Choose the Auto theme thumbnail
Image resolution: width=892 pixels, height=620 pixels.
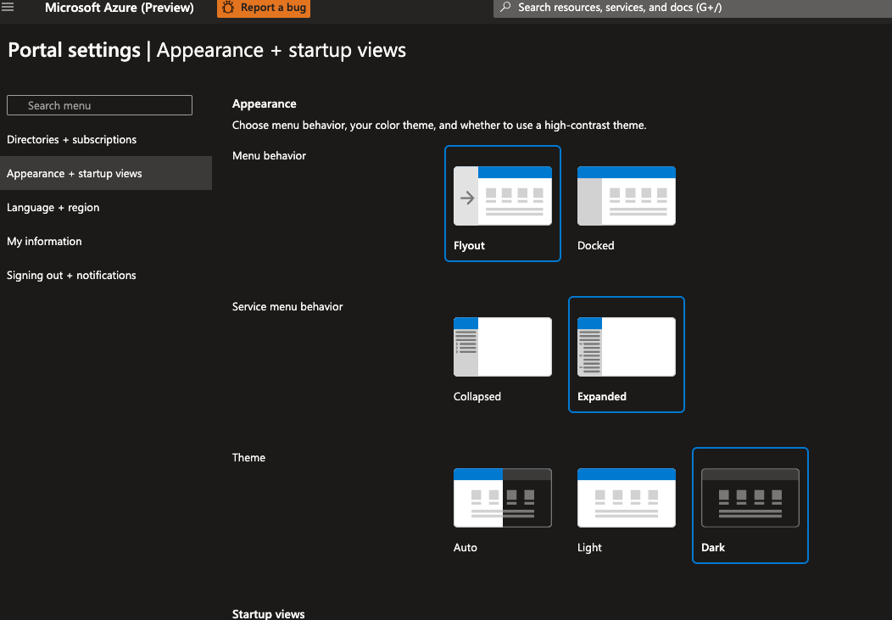coord(502,498)
